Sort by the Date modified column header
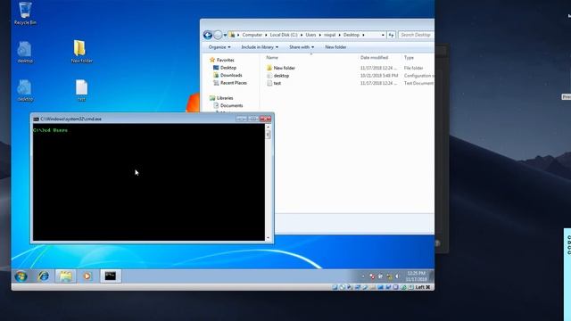Viewport: 571px width, 321px height. [374, 57]
